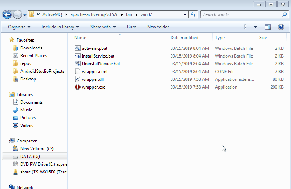Viewport: 291px width, 189px height.
Task: Open the Share with menu
Action: click(x=103, y=27)
